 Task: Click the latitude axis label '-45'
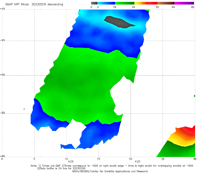click(x=2, y=40)
